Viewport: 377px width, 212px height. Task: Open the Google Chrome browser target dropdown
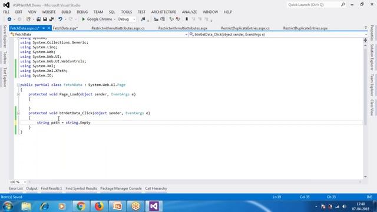point(114,19)
